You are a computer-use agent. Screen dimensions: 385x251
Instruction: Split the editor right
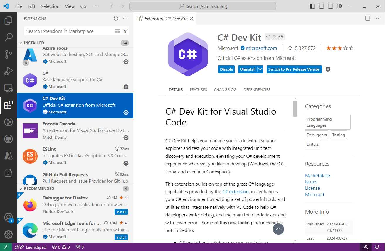tap(368, 18)
